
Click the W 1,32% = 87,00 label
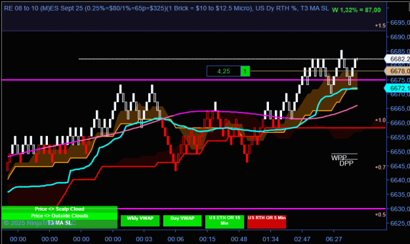[356, 10]
